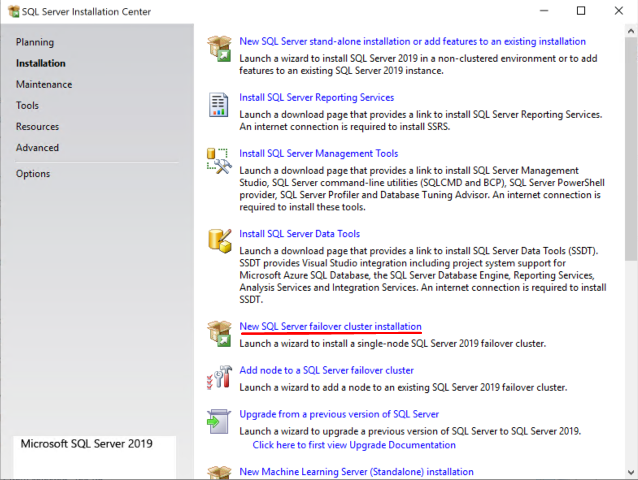Viewport: 638px width, 480px height.
Task: Click the scroll up arrow
Action: coord(631,31)
